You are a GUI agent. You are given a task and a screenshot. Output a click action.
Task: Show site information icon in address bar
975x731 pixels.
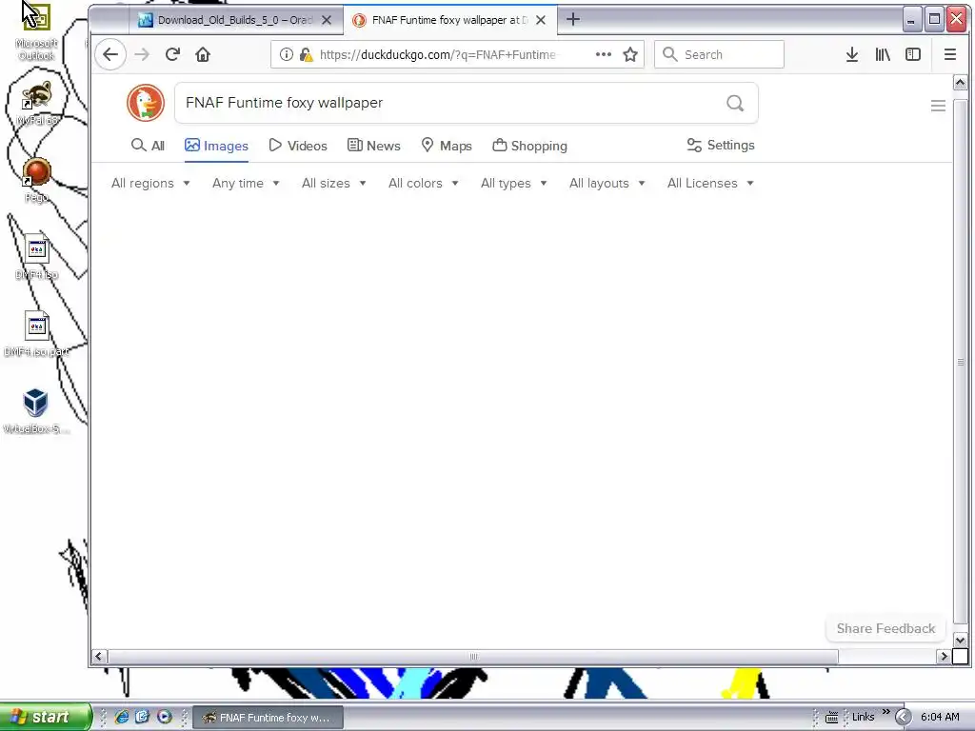tap(286, 54)
